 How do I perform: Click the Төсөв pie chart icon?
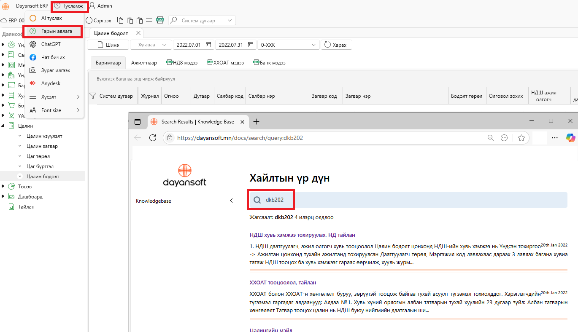11,186
